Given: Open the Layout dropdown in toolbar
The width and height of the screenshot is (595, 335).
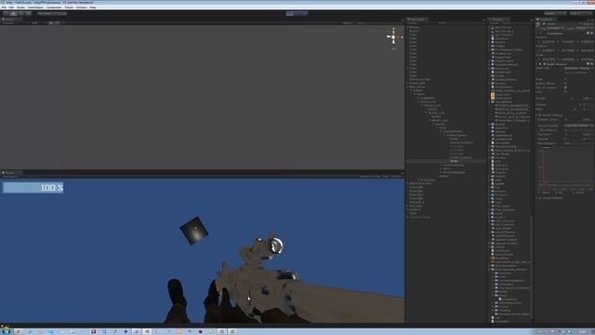Looking at the screenshot, I should (x=580, y=13).
